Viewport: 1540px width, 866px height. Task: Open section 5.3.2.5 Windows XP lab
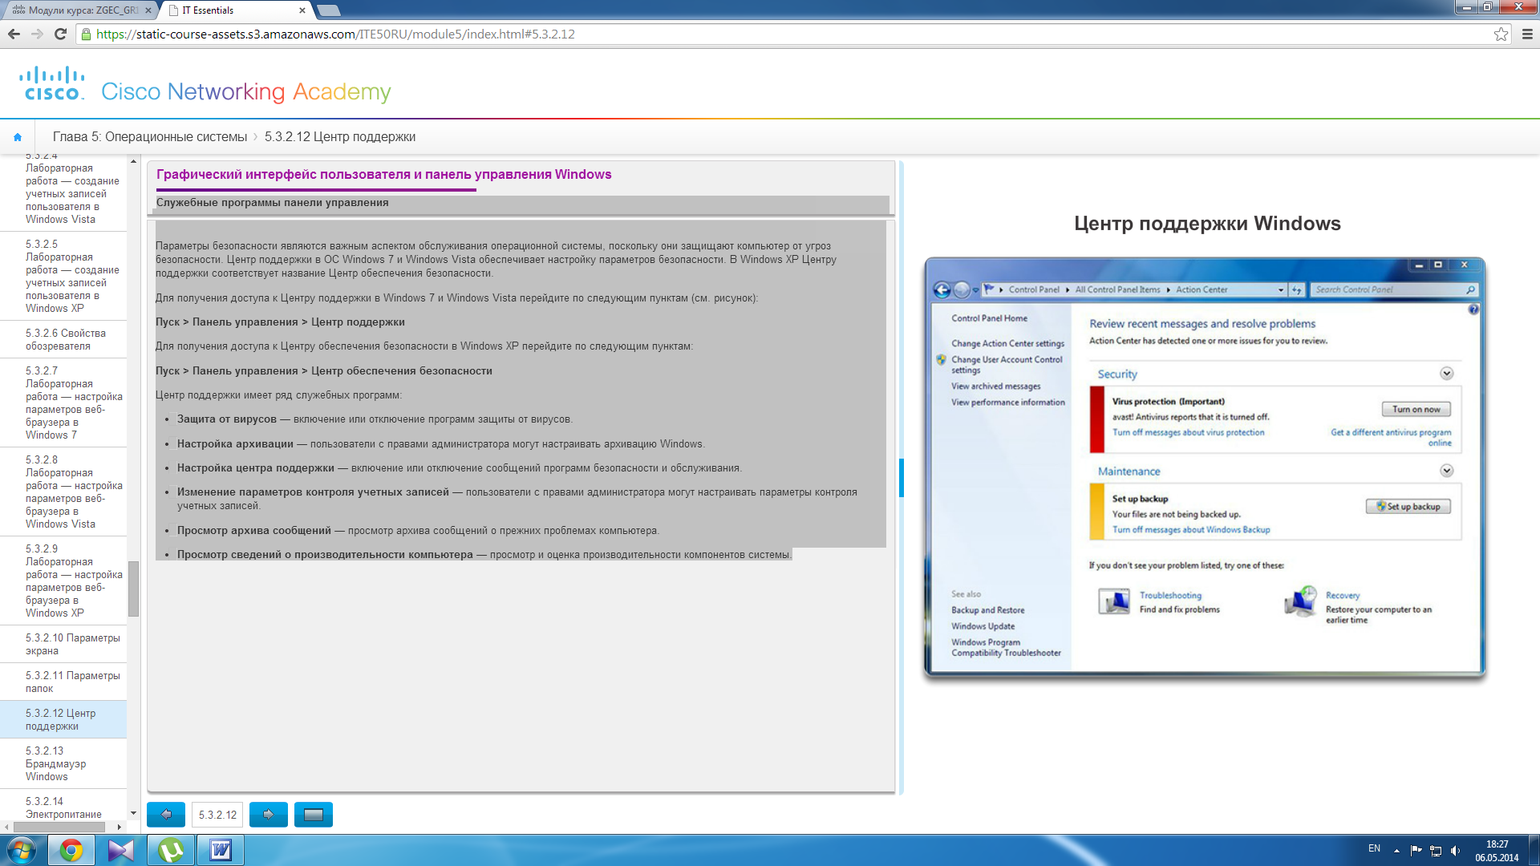(x=63, y=276)
